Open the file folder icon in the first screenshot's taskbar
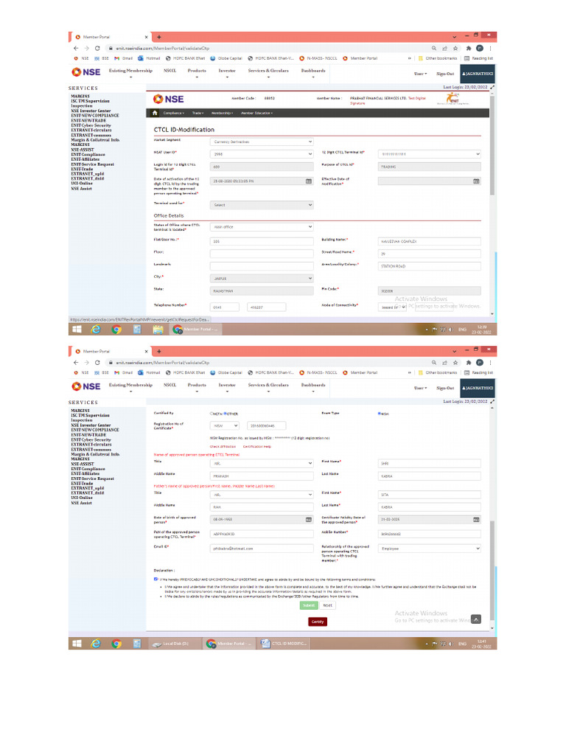The width and height of the screenshot is (566, 755). coord(158,330)
